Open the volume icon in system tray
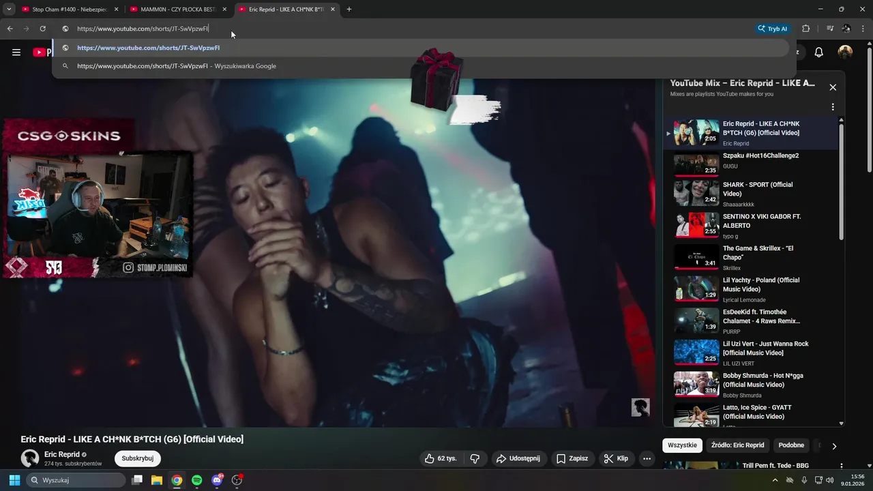Viewport: 873px width, 491px height. coord(829,480)
